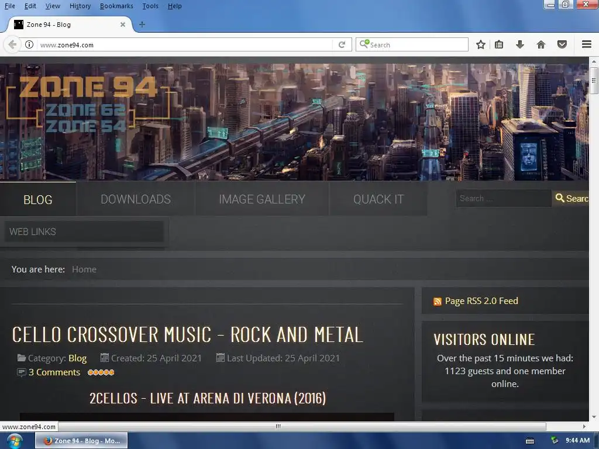Click the horizontal scrollbar right arrow
599x449 pixels.
[x=584, y=426]
